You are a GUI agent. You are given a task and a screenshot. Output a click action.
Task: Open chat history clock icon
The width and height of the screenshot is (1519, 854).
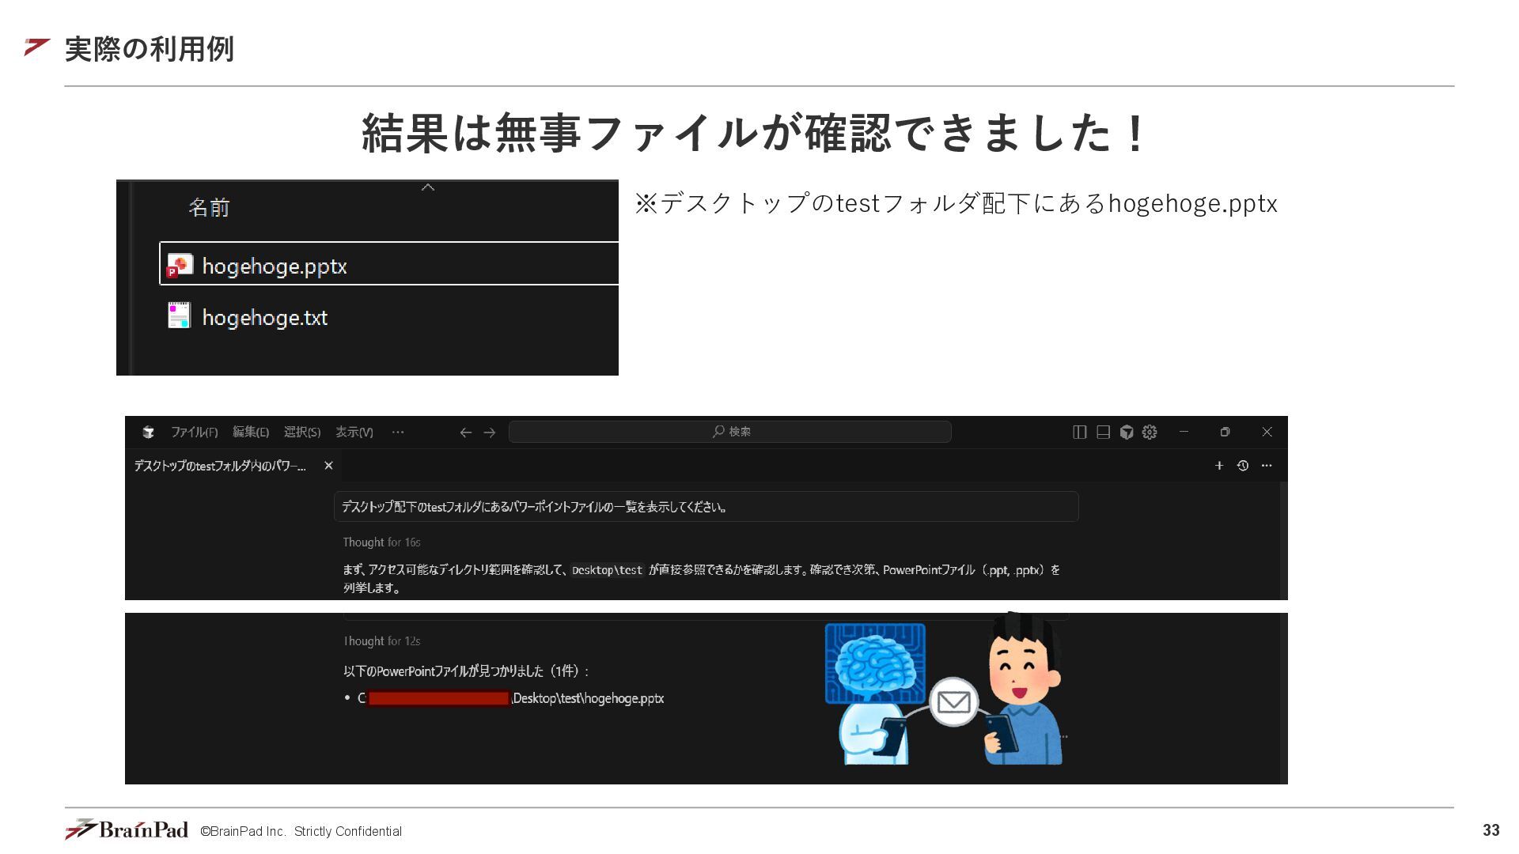click(1243, 466)
